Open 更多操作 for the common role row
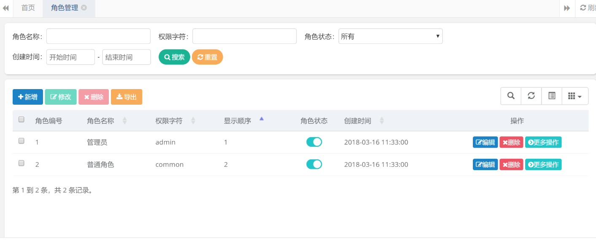The width and height of the screenshot is (596, 244). point(543,164)
